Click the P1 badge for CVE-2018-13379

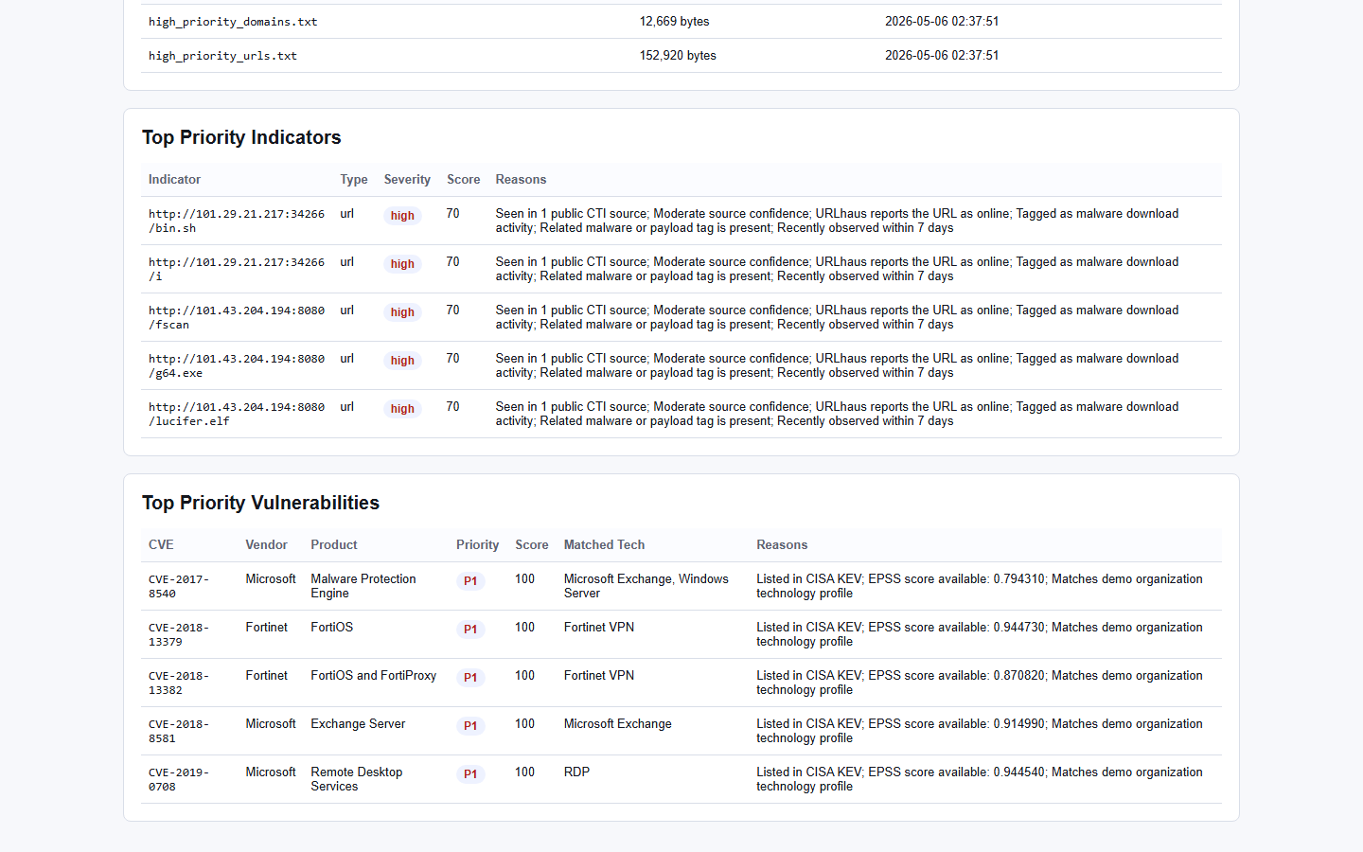point(470,630)
